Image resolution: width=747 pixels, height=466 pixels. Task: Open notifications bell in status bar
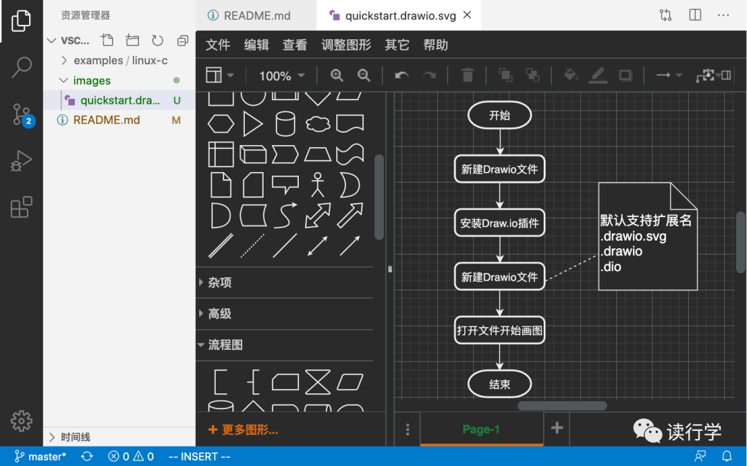click(726, 456)
